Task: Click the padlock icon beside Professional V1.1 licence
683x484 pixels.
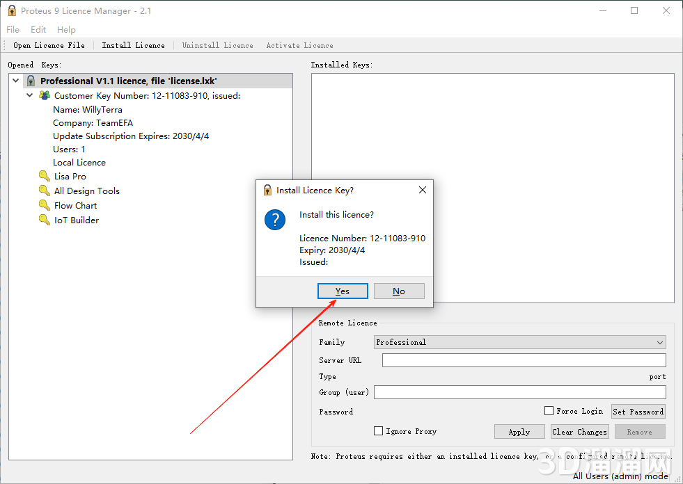Action: [x=31, y=81]
